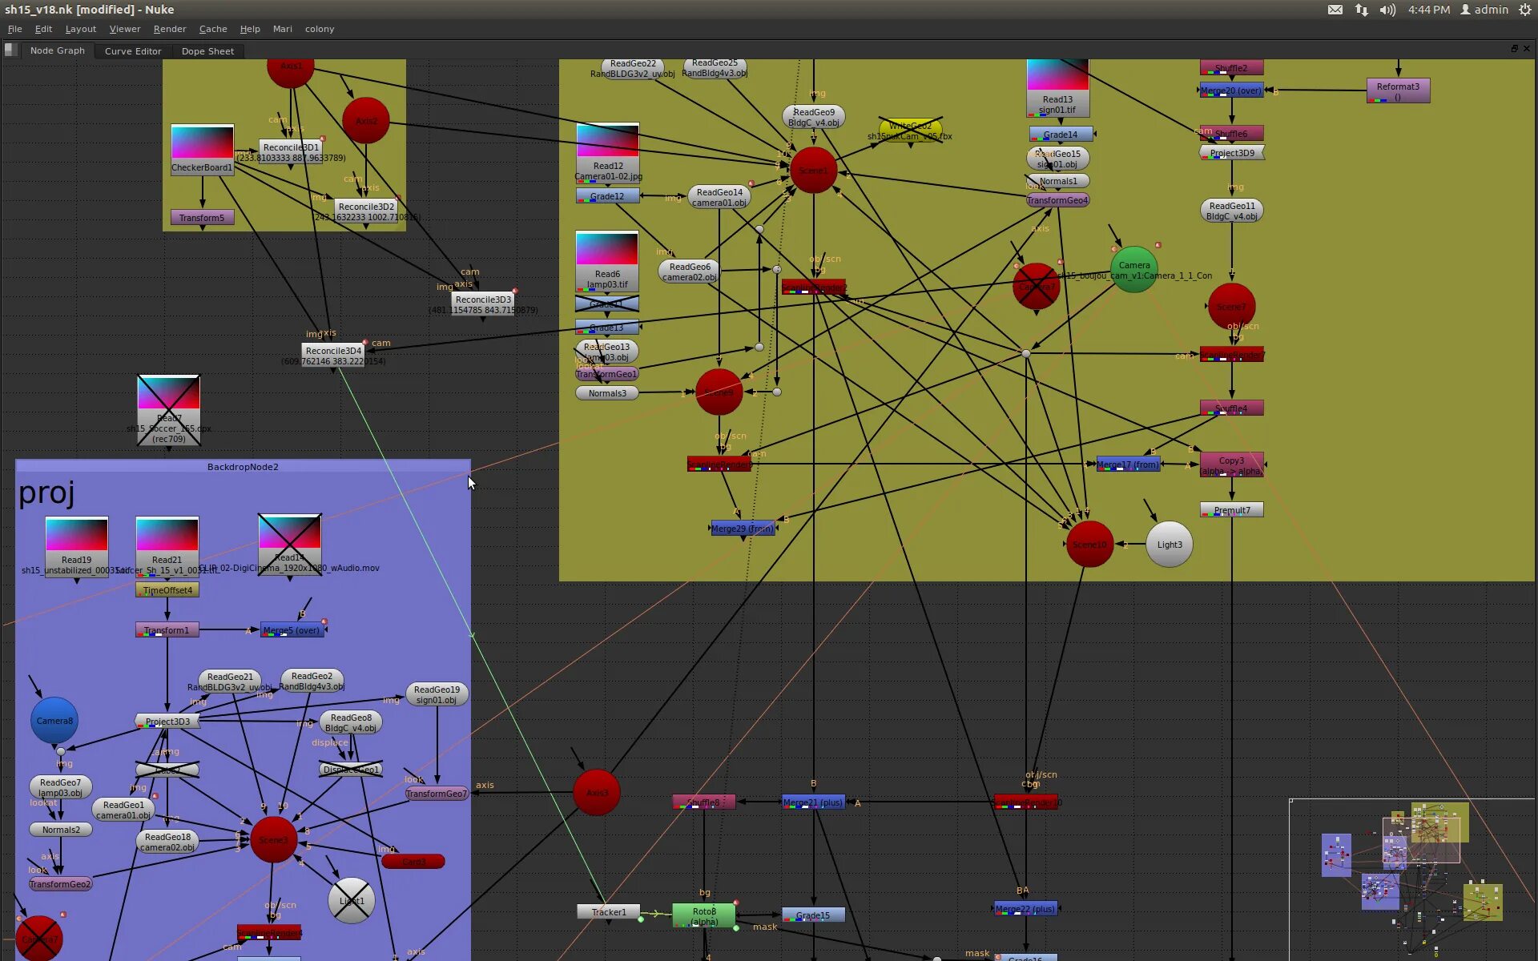Viewport: 1538px width, 961px height.
Task: Select the Merge22 (plus) node
Action: [x=1026, y=908]
